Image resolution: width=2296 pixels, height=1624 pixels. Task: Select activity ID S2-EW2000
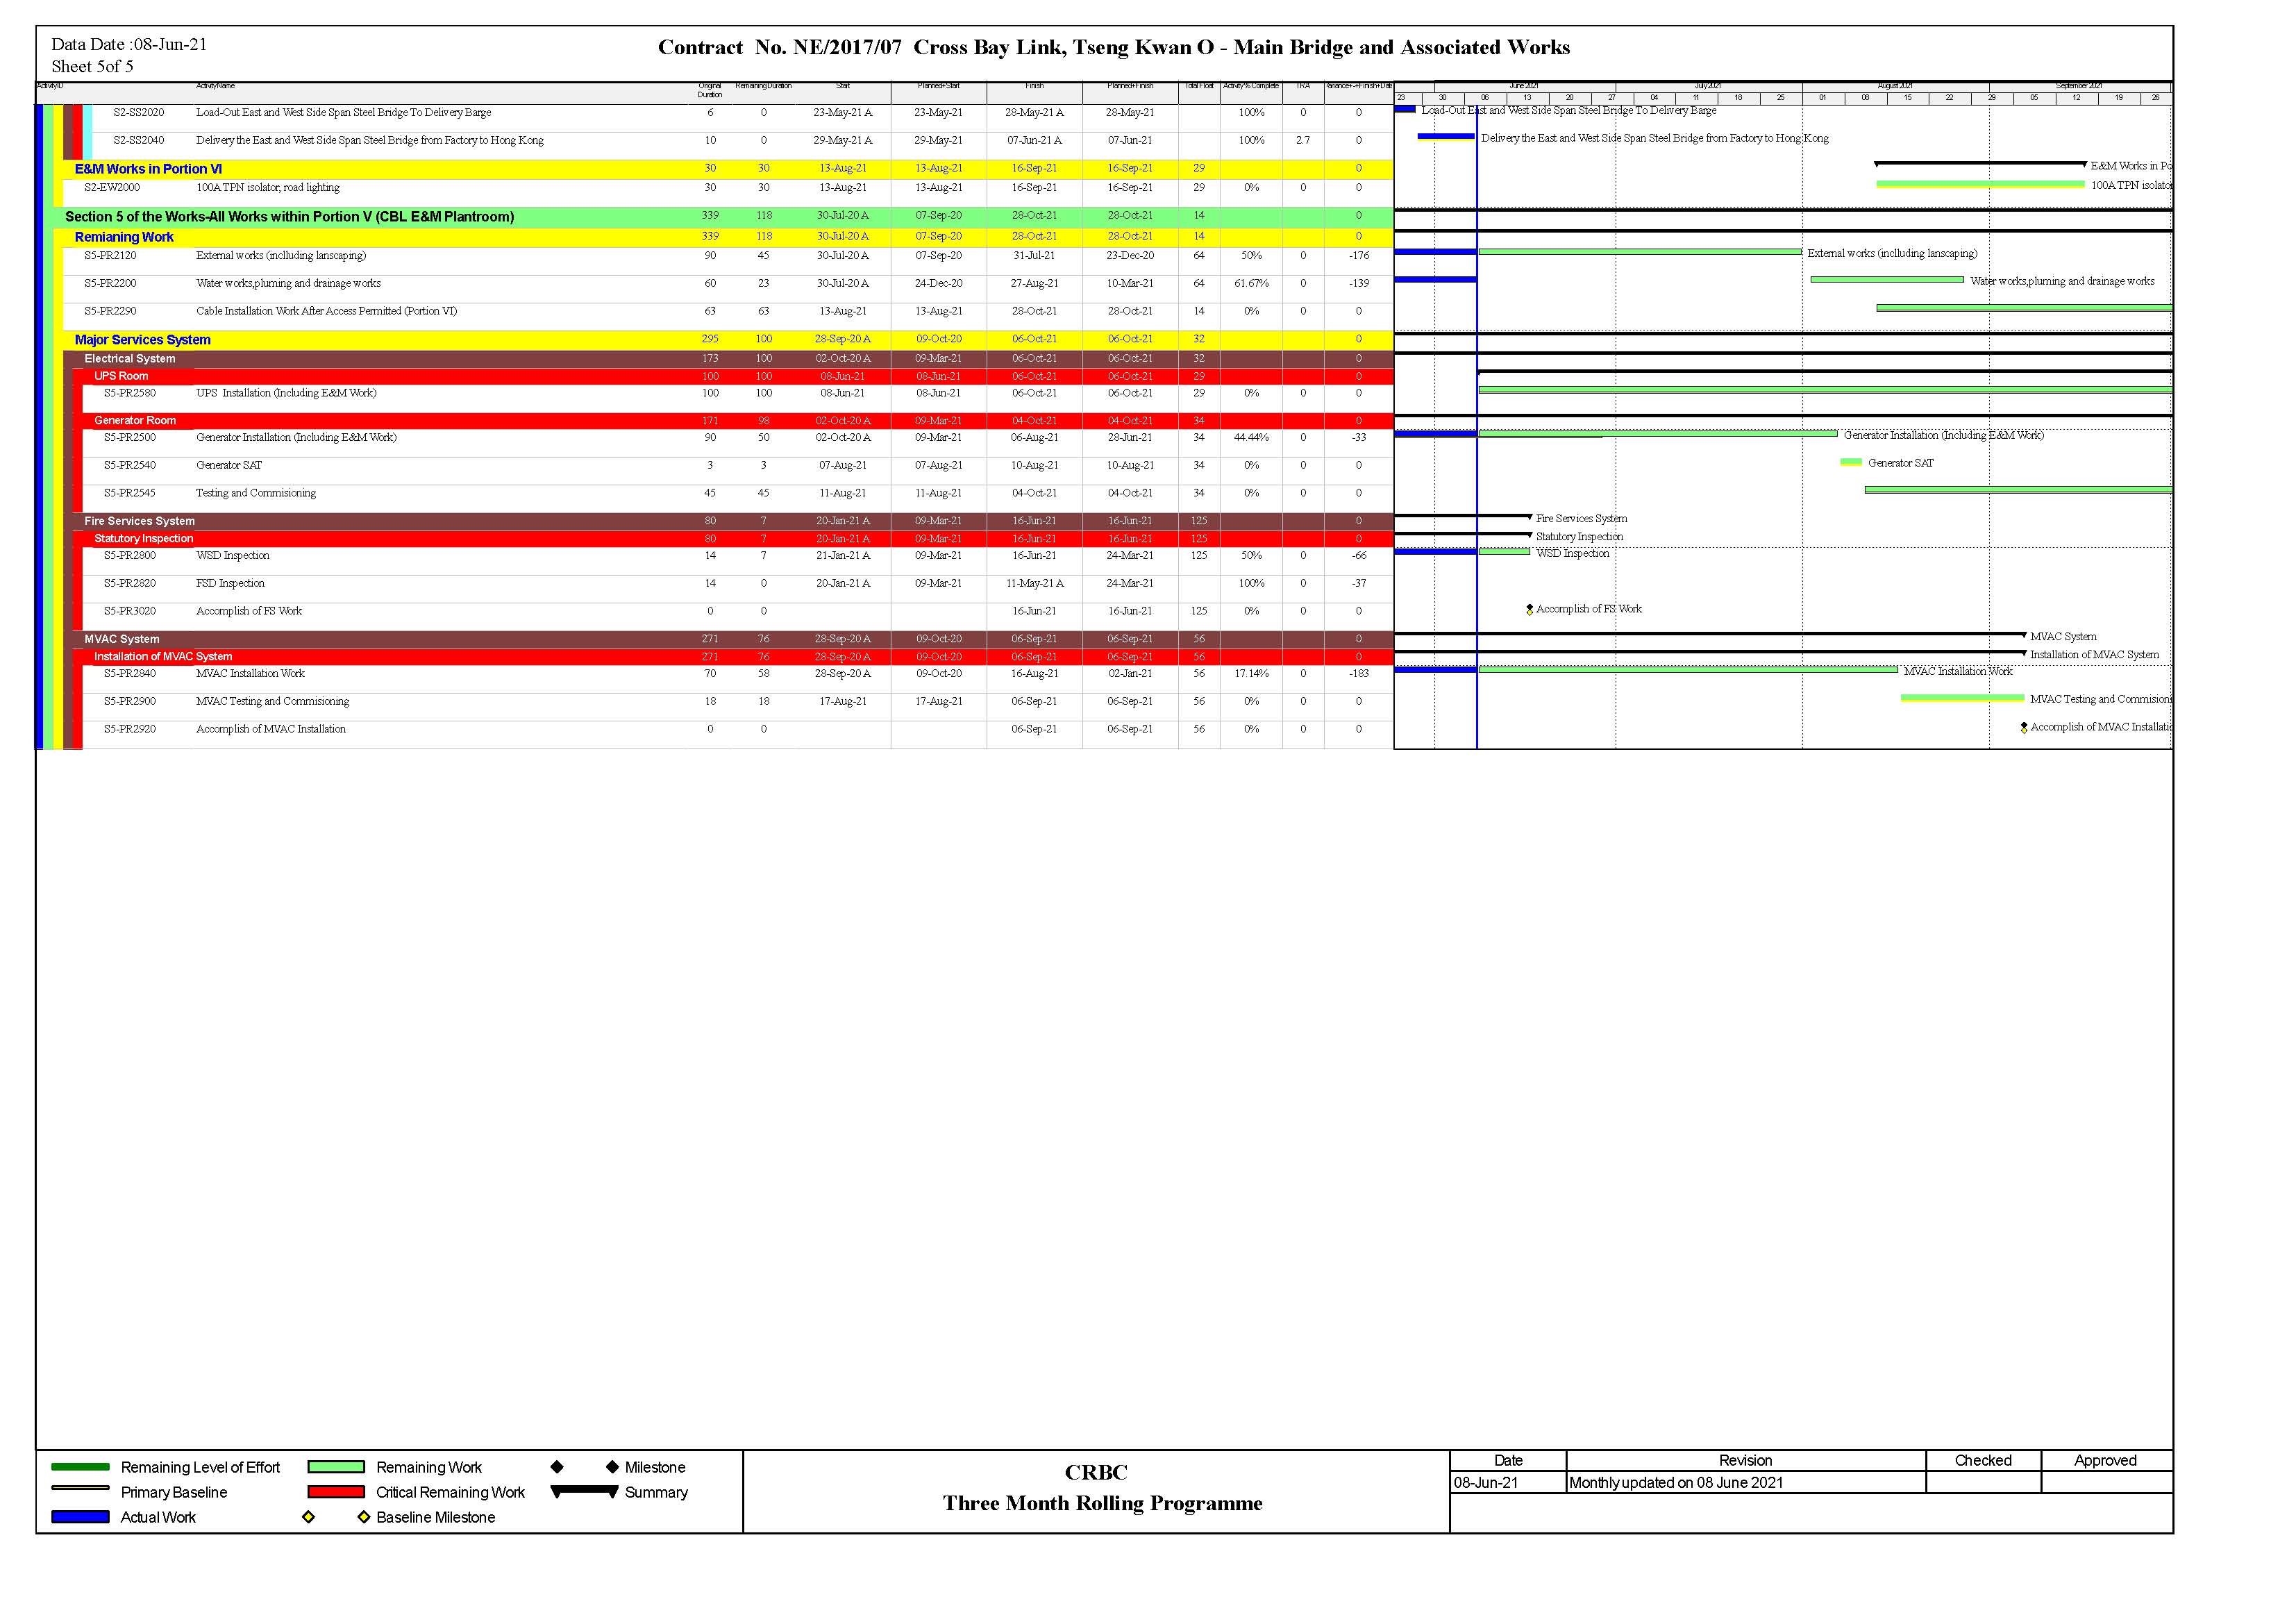[112, 188]
